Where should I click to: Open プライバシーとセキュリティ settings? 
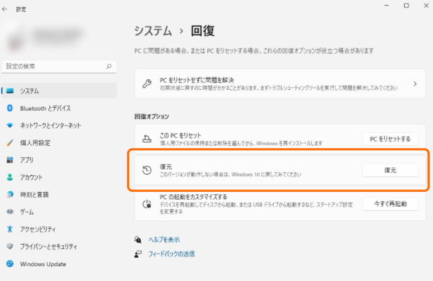point(59,246)
